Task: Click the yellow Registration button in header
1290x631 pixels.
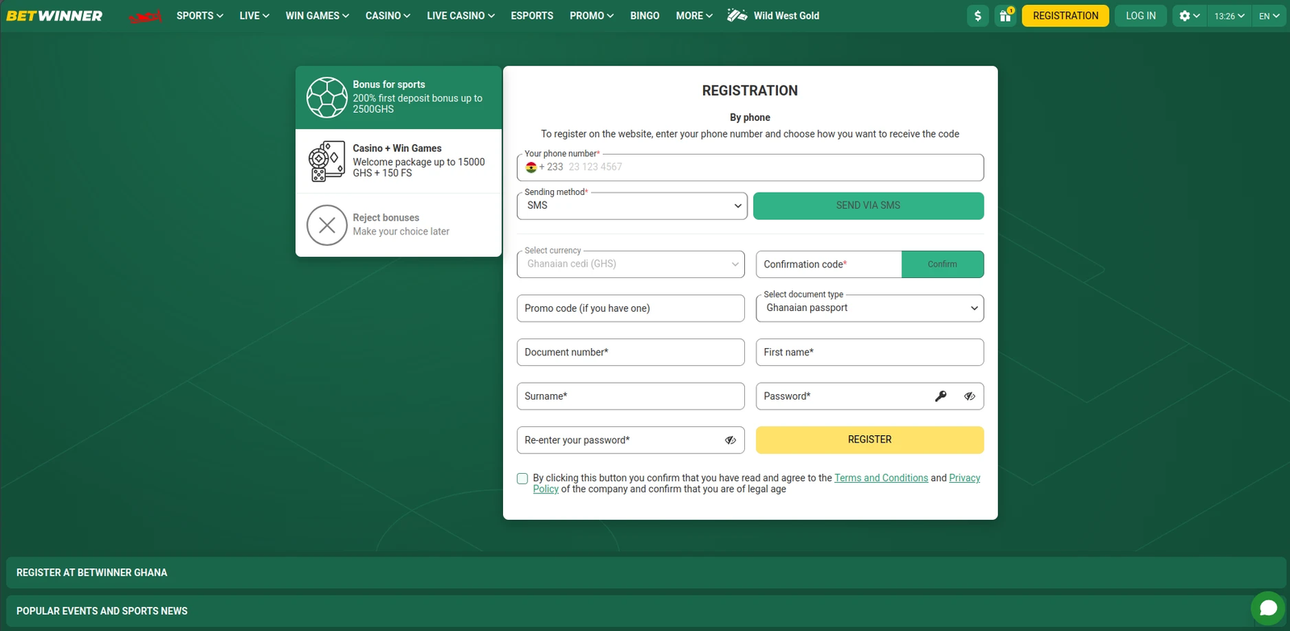Action: click(x=1066, y=16)
